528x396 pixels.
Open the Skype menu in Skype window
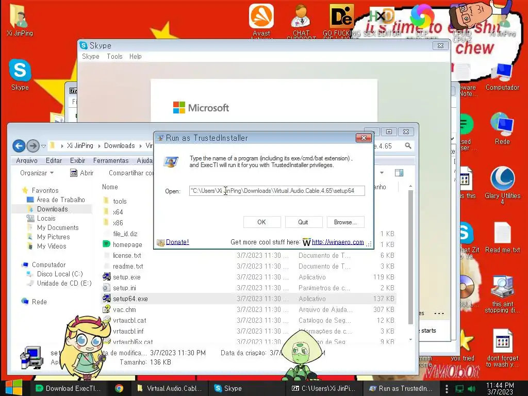pyautogui.click(x=91, y=57)
